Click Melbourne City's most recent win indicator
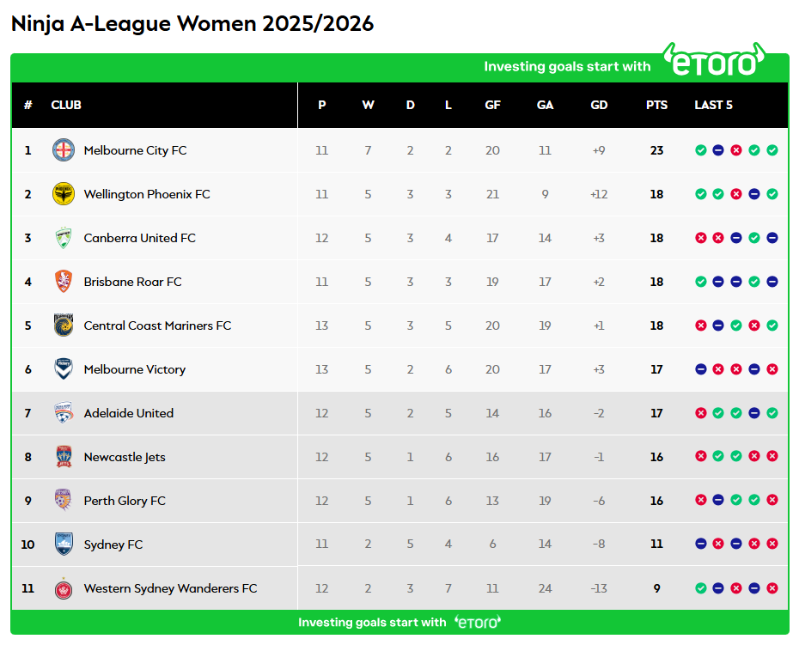This screenshot has width=799, height=645. click(x=772, y=150)
